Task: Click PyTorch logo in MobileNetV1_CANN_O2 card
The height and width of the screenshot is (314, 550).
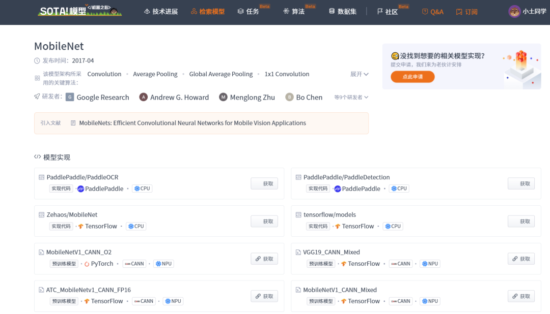Action: [x=87, y=264]
